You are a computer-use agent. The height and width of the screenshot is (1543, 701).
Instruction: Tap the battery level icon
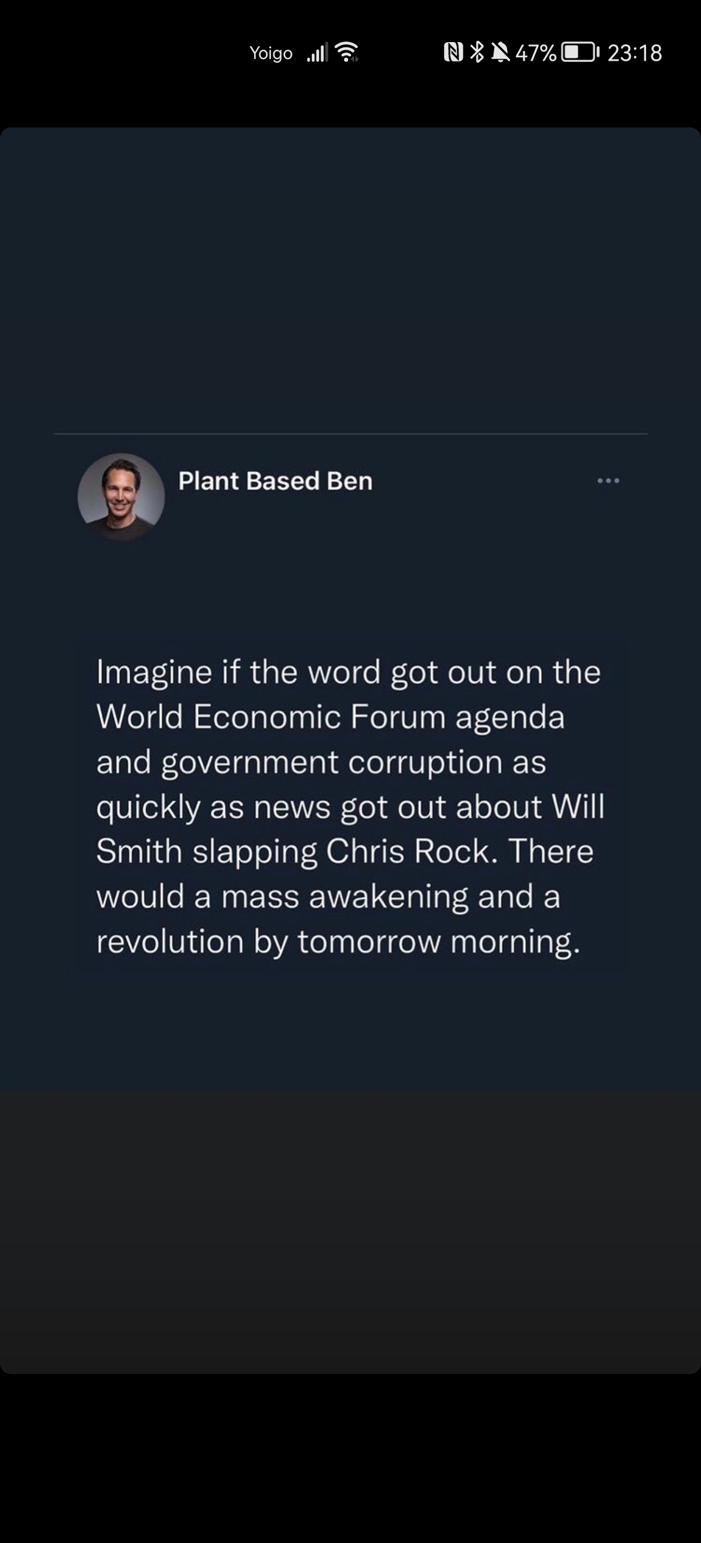click(x=580, y=53)
